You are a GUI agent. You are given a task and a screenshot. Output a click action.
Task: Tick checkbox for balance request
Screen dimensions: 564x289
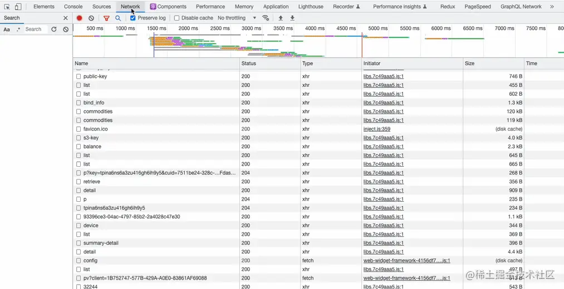(x=79, y=147)
